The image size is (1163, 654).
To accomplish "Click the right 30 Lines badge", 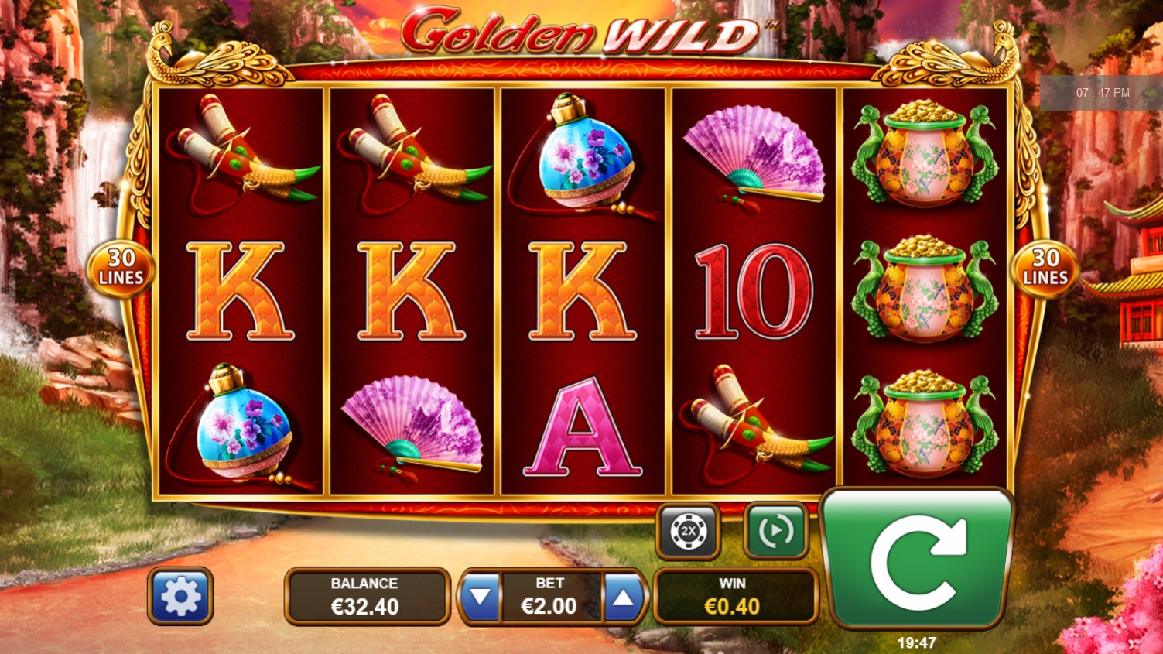I will 1045,268.
